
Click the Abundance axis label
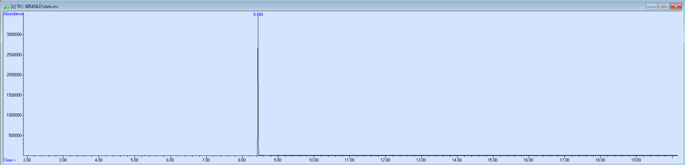(x=13, y=14)
